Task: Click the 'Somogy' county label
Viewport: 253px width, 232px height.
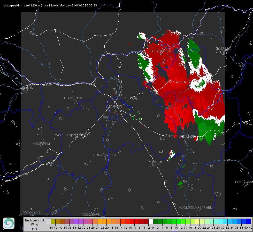Action: [52, 190]
